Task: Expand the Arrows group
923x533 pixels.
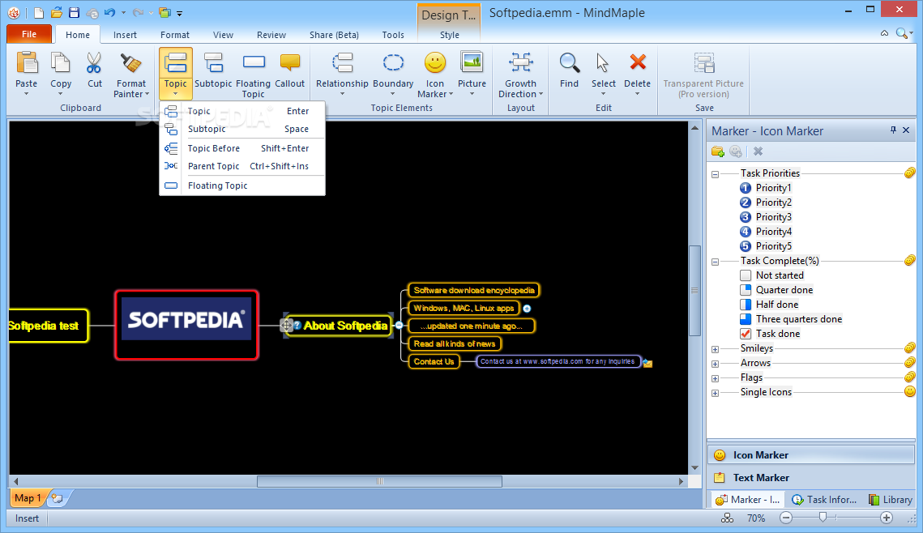Action: [716, 365]
